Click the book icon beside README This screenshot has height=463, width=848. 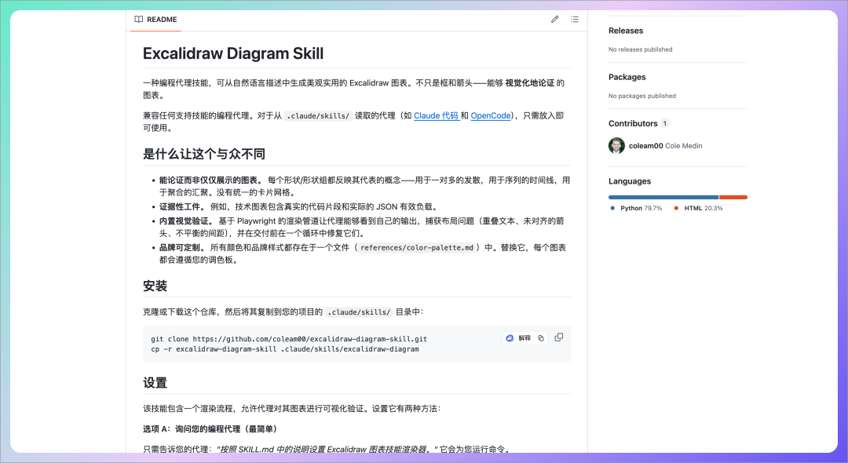(x=139, y=19)
